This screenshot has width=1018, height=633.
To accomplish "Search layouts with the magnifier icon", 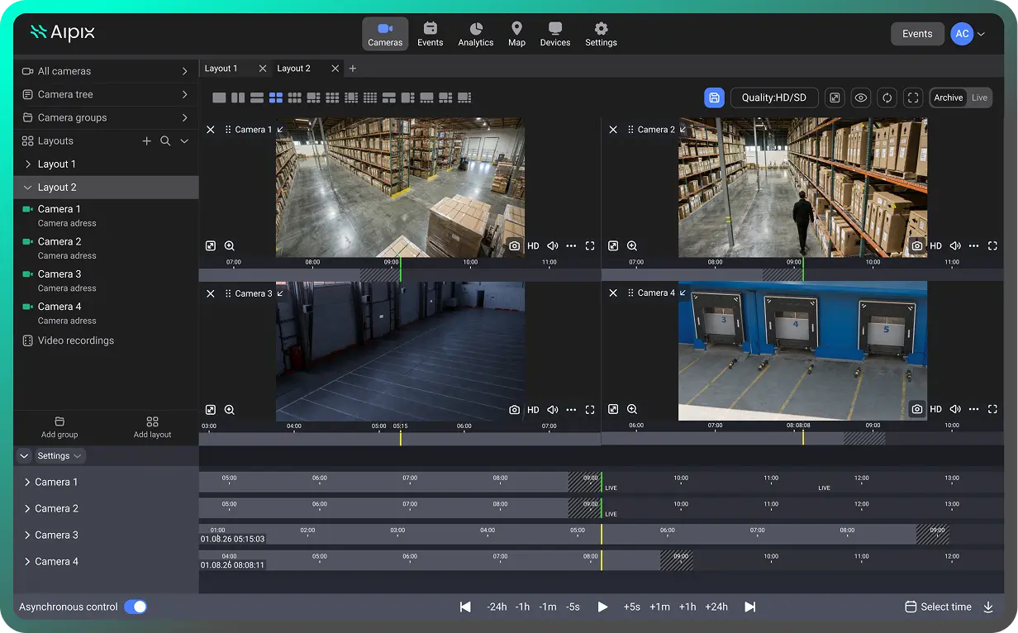I will coord(165,141).
